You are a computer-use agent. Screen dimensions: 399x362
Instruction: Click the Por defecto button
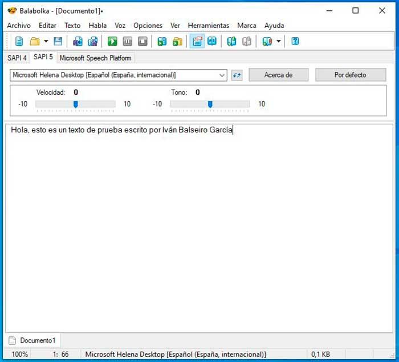click(351, 75)
